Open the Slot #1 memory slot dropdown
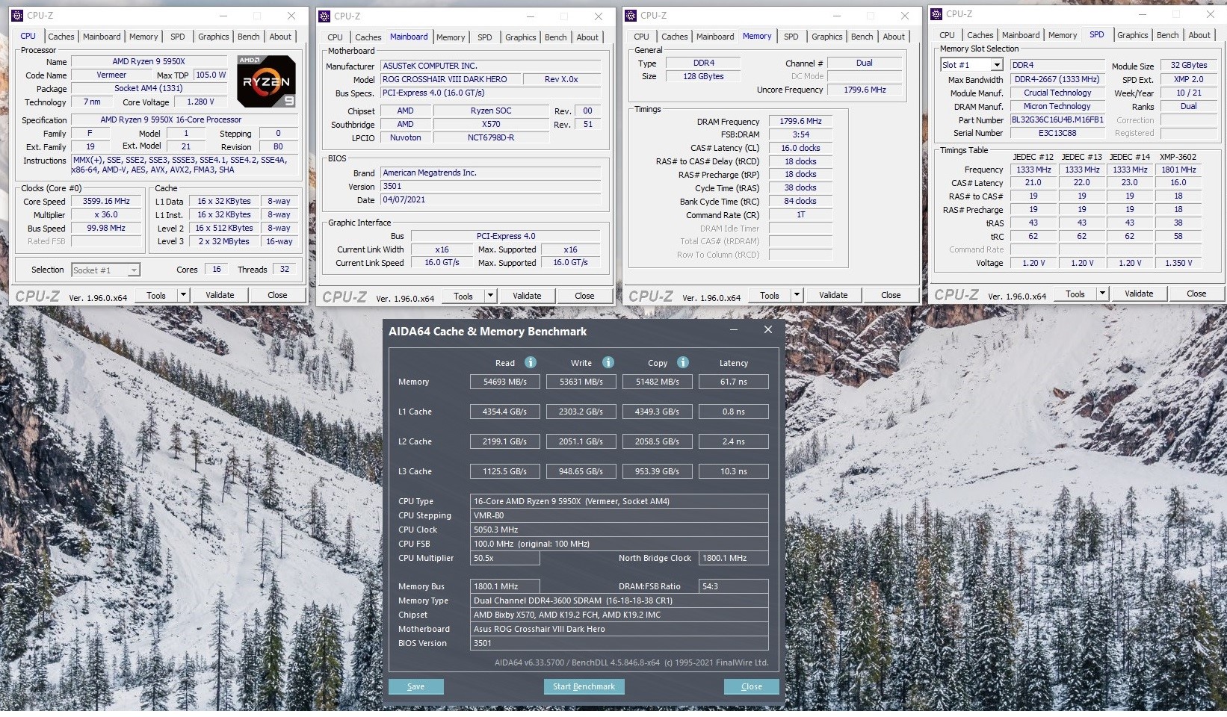 [971, 65]
